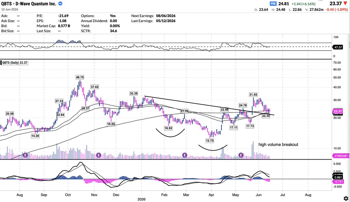Click the 32.39 price label
This screenshot has height=202, width=350.
(x=134, y=94)
